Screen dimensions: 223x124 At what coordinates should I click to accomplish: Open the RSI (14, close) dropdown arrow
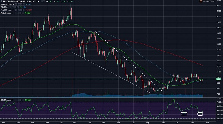click(12, 100)
